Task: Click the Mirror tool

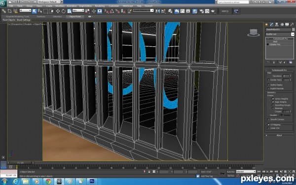Action: [x=157, y=11]
